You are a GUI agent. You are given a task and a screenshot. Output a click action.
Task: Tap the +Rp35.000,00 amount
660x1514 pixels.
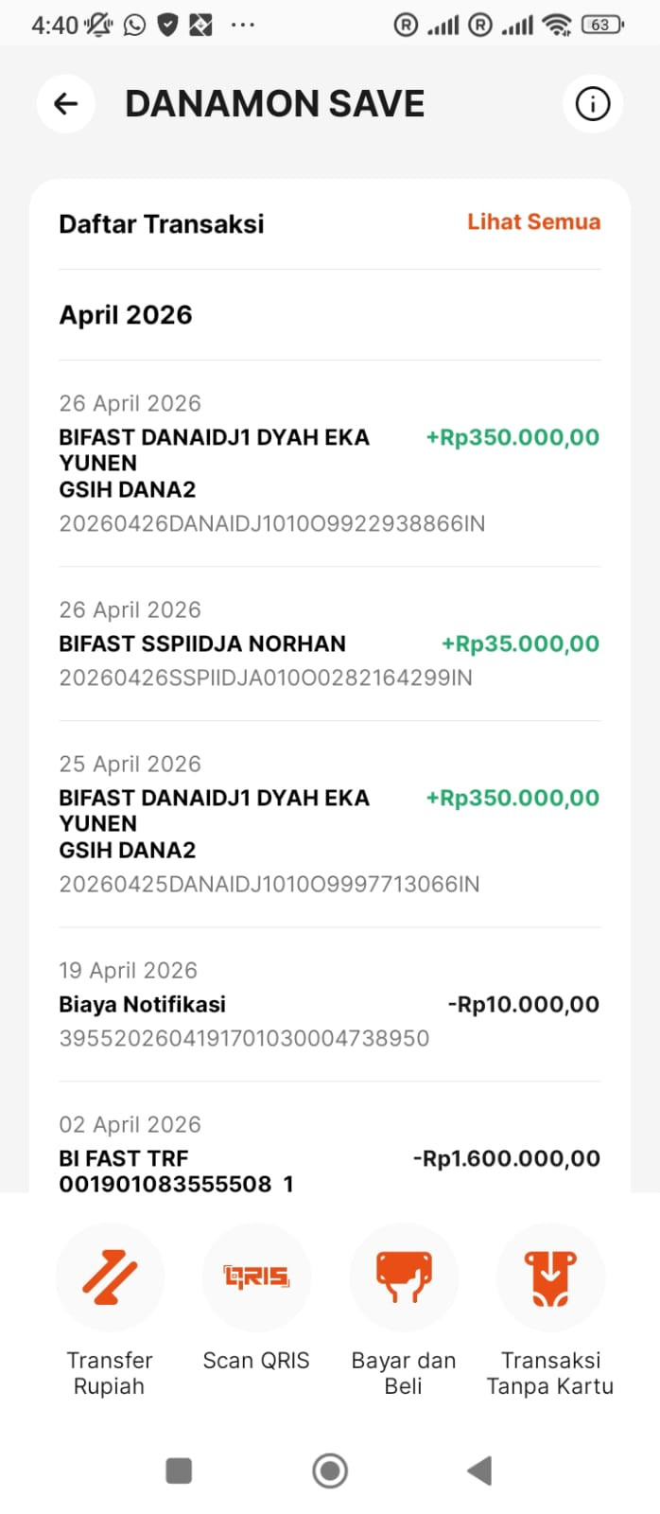pyautogui.click(x=520, y=643)
